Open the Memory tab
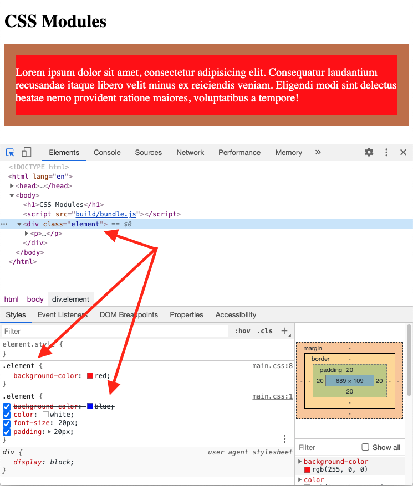The image size is (413, 486). tap(289, 152)
